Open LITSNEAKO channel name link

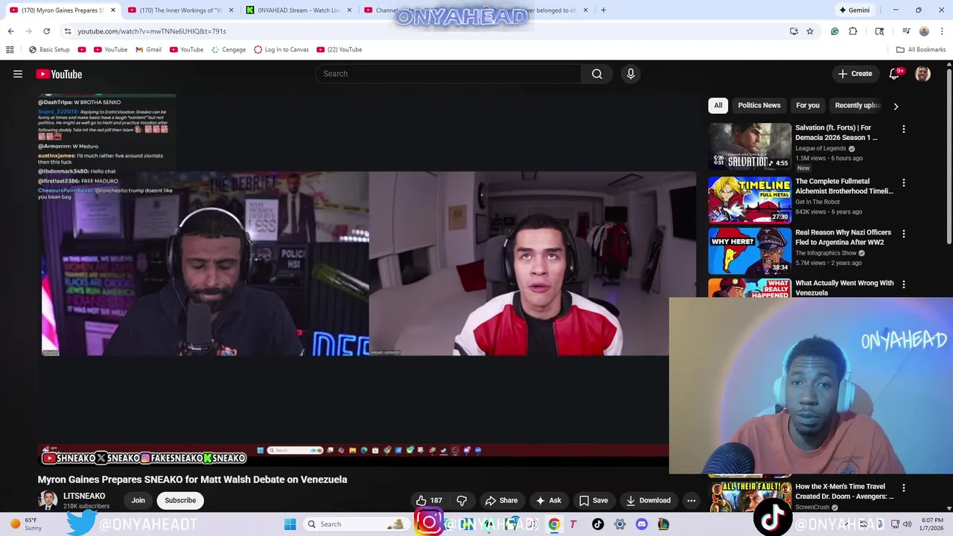(84, 496)
